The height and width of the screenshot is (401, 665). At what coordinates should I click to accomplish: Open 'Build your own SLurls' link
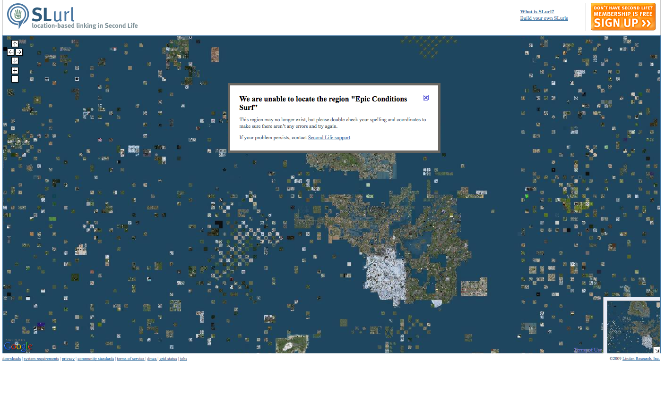[x=544, y=18]
